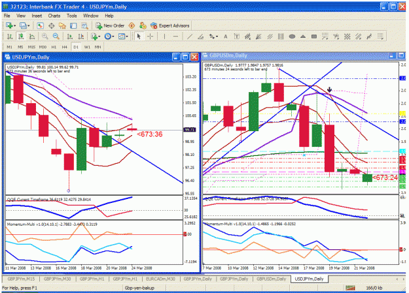
Task: Zoom out on the chart
Action: click(x=56, y=37)
